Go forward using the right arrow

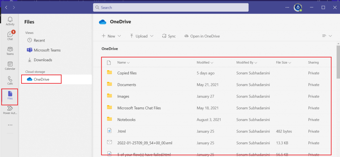pyautogui.click(x=14, y=7)
